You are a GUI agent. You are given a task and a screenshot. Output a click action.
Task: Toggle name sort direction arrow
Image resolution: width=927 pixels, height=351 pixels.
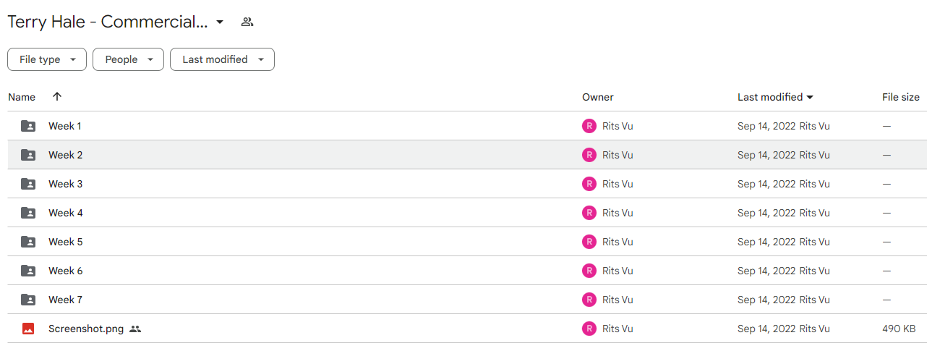[57, 96]
